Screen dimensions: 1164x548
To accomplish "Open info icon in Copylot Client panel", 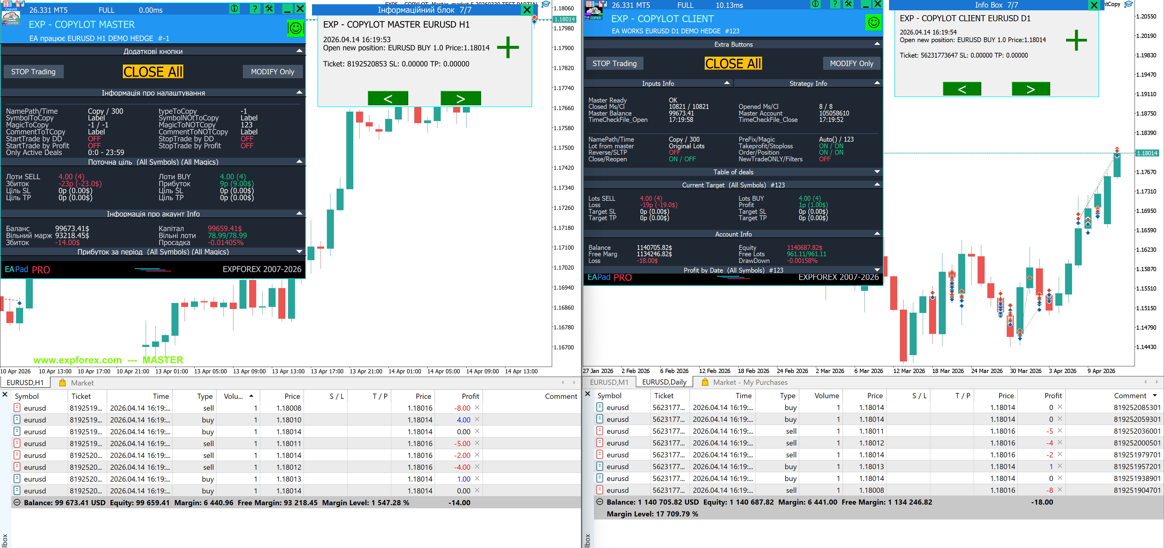I will click(815, 5).
